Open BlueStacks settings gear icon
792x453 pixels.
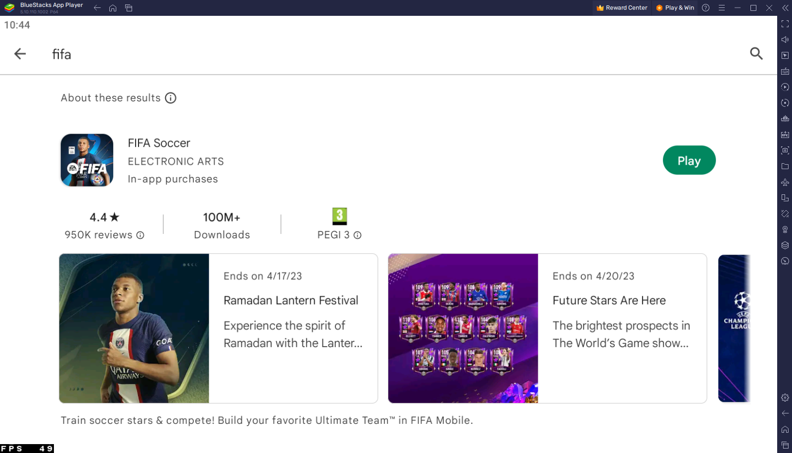pos(785,398)
